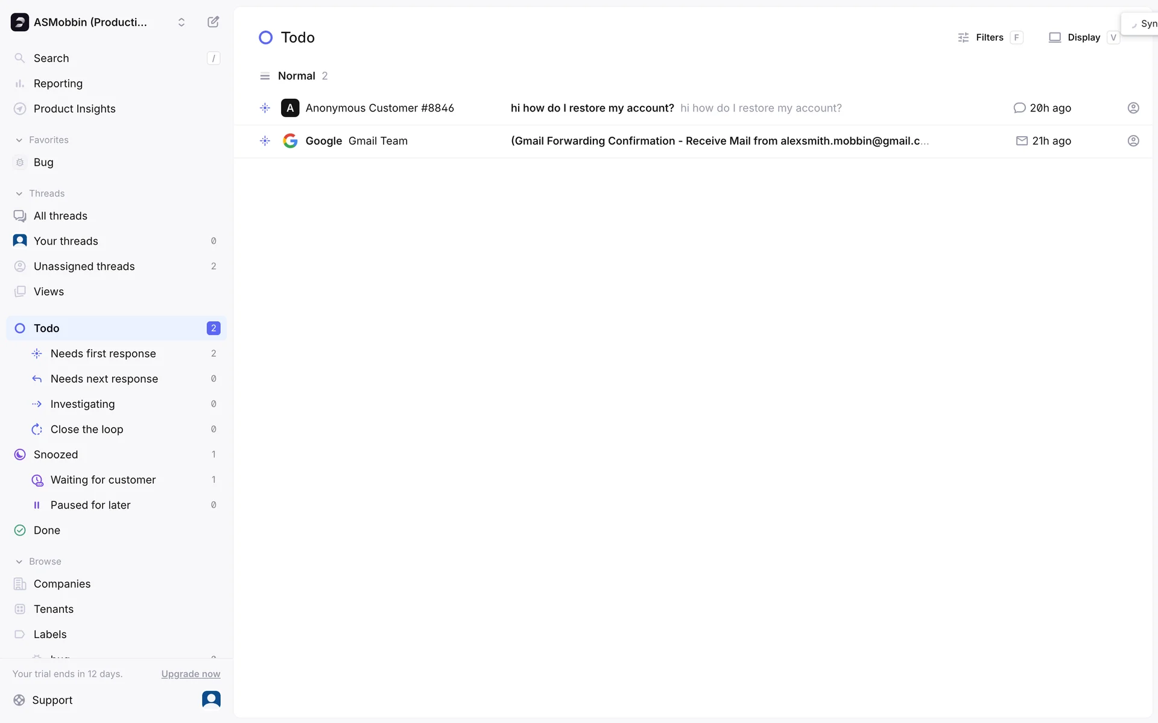
Task: Click the Google logo on the thread
Action: (290, 141)
